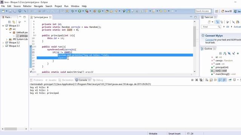Image resolution: width=241 pixels, height=135 pixels.
Task: Open the Window menu
Action: (x=75, y=6)
